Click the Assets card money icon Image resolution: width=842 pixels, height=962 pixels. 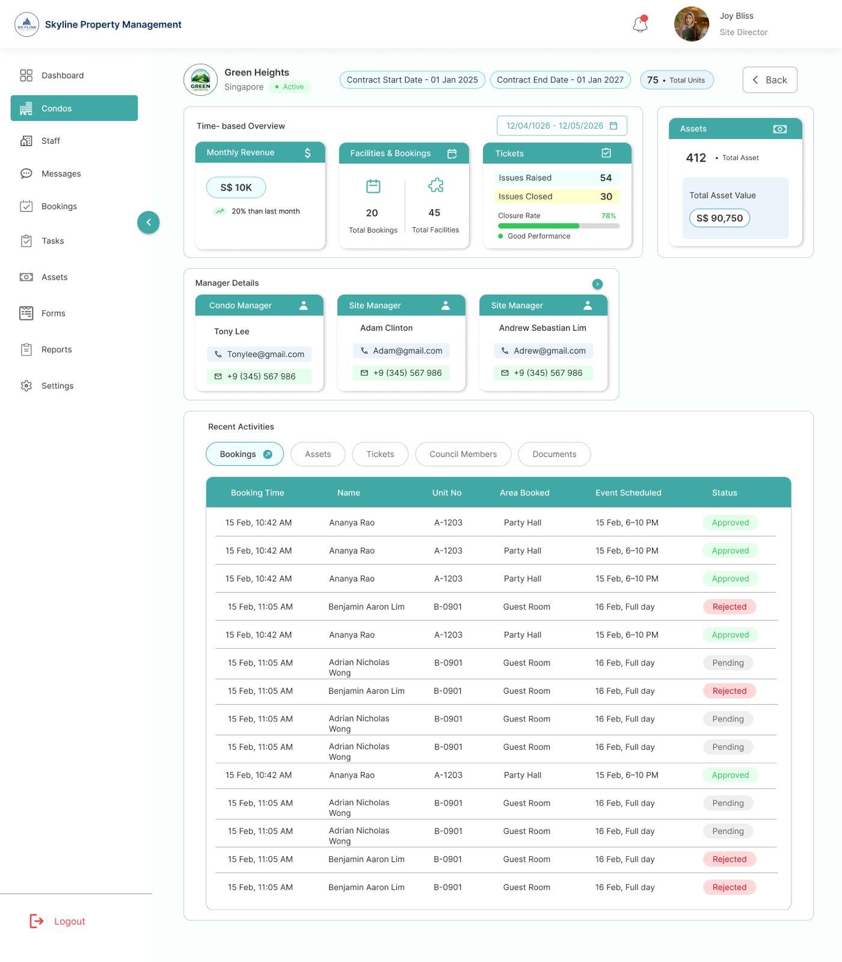click(x=780, y=129)
